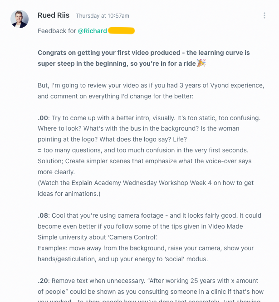This screenshot has height=302, width=279.
Task: Click the 'Feedback for' text
Action: pos(57,31)
